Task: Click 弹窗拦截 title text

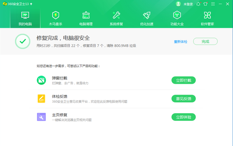Action: pos(59,78)
